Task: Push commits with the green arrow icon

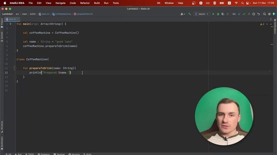Action: click(249, 14)
